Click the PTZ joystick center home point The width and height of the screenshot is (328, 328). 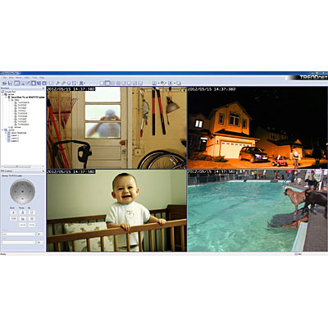click(22, 191)
